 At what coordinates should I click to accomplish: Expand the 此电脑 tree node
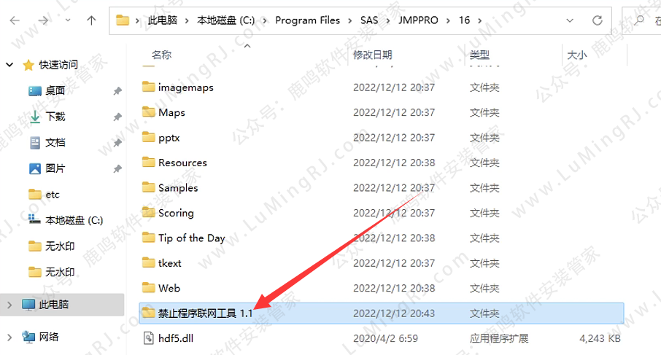9,304
